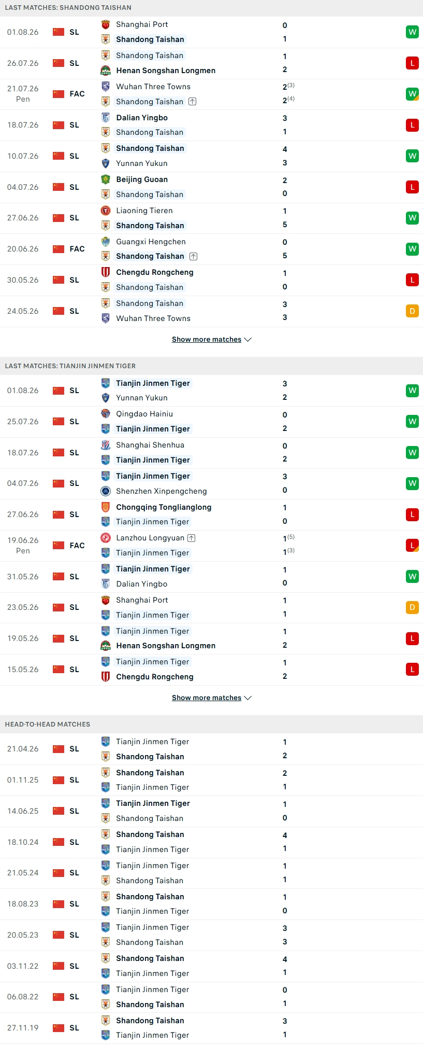Expand more matches under Shandong Taishan section
423x1045 pixels.
tap(211, 340)
